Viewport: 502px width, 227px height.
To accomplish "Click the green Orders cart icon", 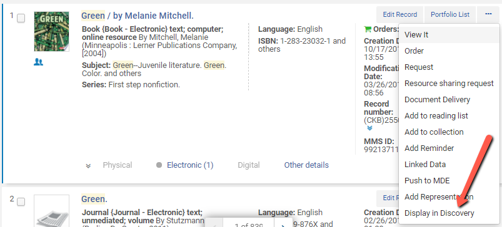I will (368, 29).
